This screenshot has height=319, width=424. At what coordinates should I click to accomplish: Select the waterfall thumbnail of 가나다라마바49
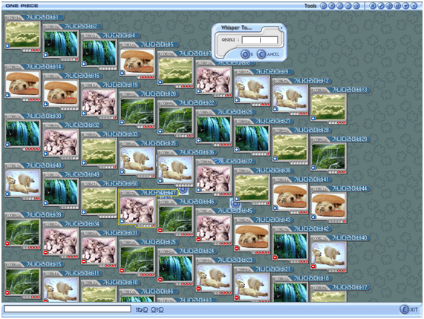tap(61, 191)
